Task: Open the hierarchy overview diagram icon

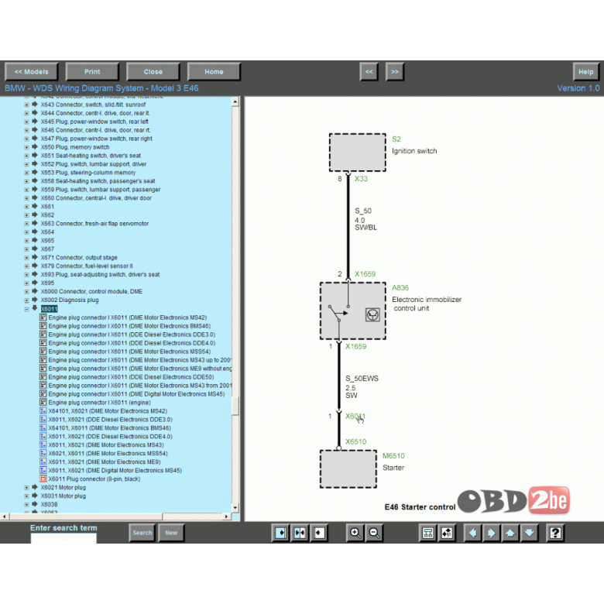Action: (428, 533)
